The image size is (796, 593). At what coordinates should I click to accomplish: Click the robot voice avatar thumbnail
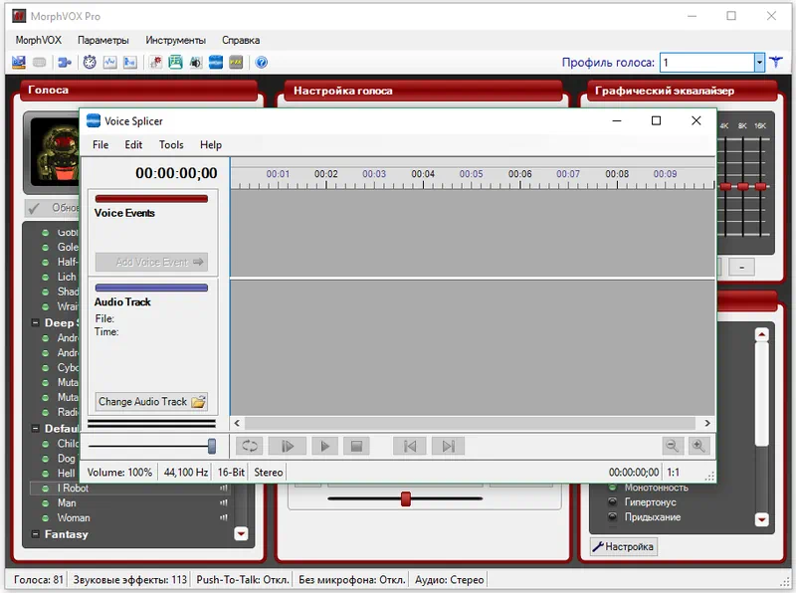(x=55, y=152)
